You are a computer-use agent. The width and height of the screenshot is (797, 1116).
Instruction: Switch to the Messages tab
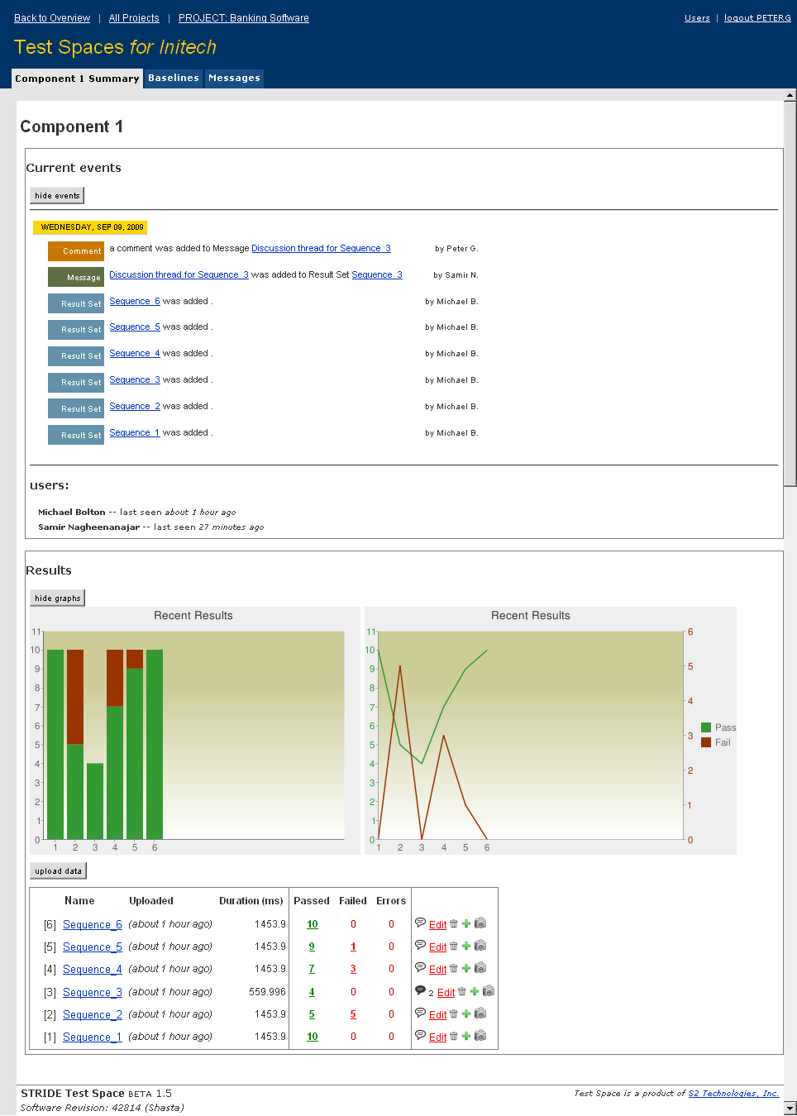point(234,79)
